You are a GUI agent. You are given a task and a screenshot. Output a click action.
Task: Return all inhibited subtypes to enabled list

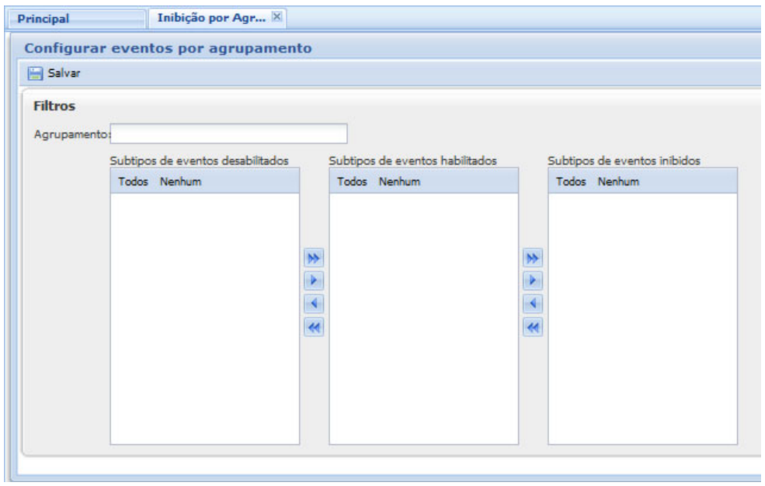click(534, 327)
